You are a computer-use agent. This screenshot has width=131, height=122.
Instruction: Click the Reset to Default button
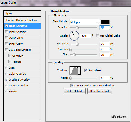(x=100, y=91)
